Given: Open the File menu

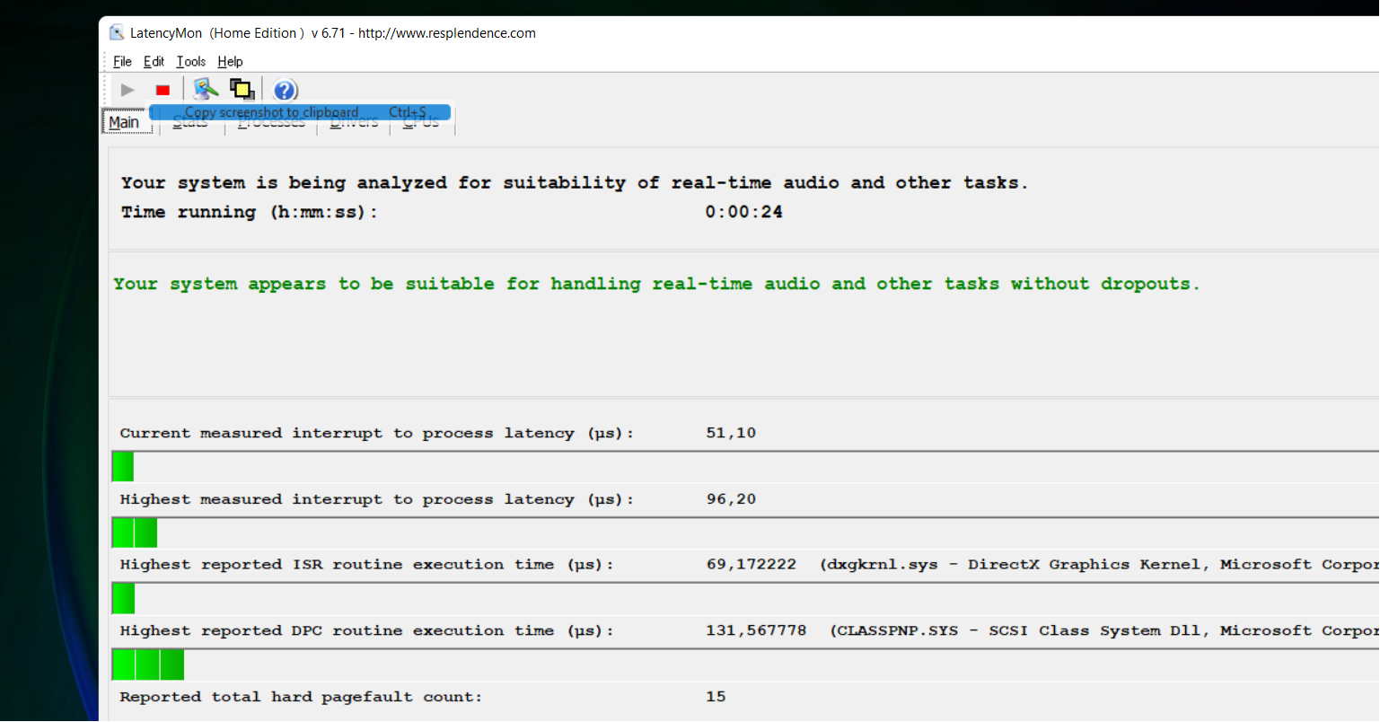Looking at the screenshot, I should coord(123,61).
